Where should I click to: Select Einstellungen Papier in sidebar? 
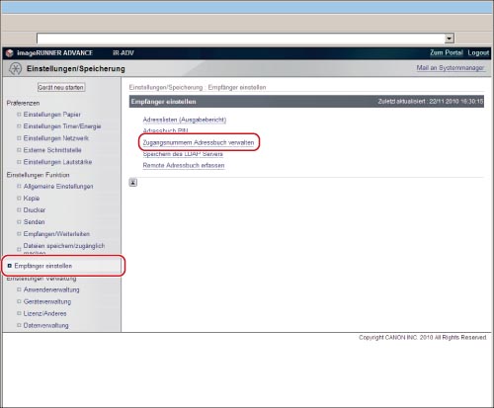52,115
